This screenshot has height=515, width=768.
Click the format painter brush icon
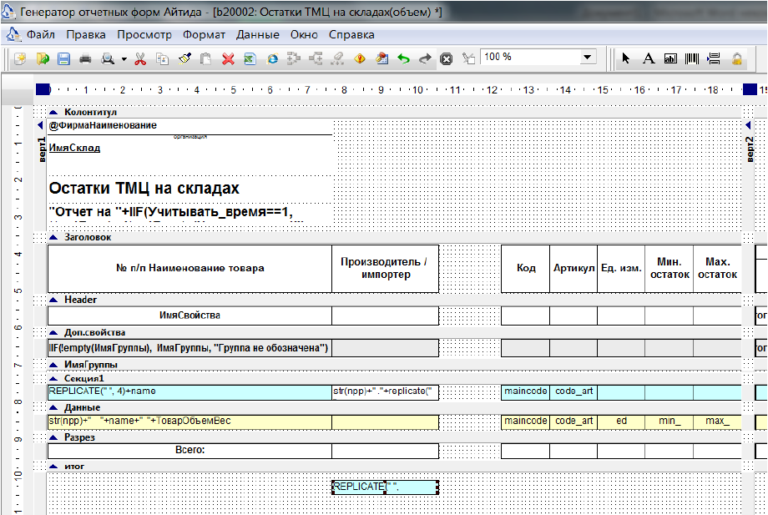pos(184,59)
